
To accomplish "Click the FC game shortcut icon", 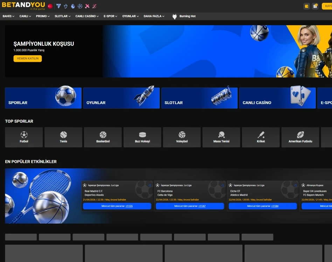I will click(x=58, y=6).
